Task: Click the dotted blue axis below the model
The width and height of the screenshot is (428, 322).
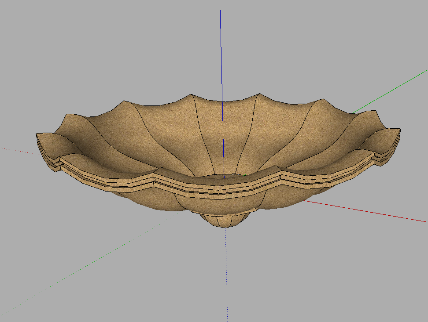Action: (226, 275)
